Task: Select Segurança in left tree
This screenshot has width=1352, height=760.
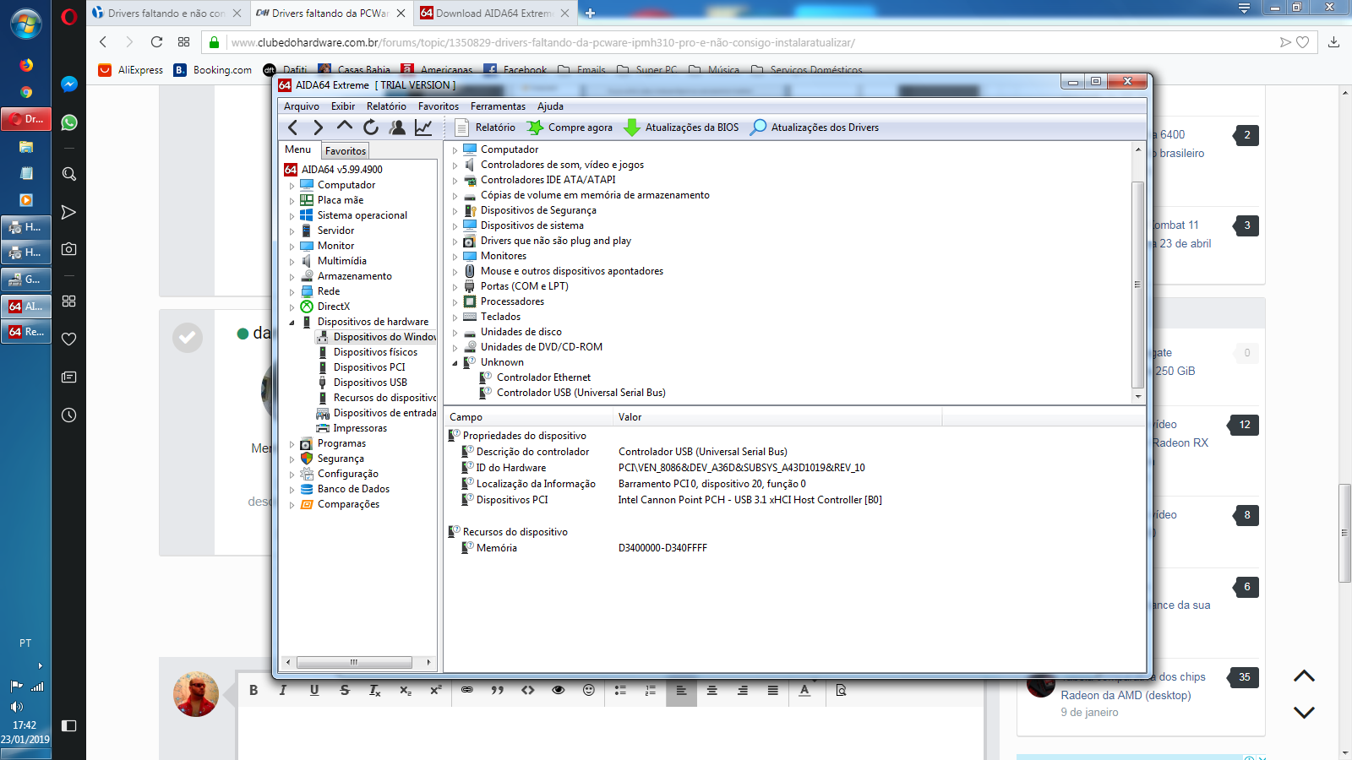Action: click(x=341, y=459)
